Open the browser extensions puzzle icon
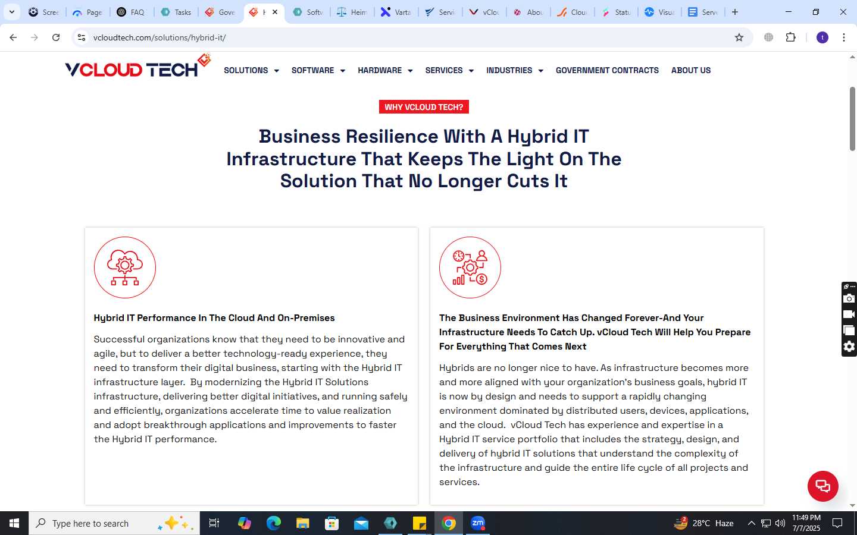857x535 pixels. (790, 37)
